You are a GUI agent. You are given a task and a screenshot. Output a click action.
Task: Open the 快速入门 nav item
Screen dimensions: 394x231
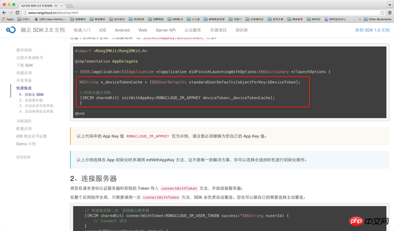tap(82, 30)
